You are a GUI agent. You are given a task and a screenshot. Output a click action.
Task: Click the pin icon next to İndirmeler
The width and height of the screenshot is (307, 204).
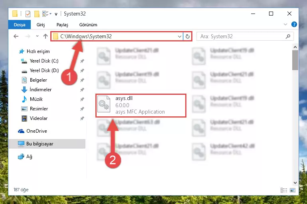pyautogui.click(x=82, y=90)
